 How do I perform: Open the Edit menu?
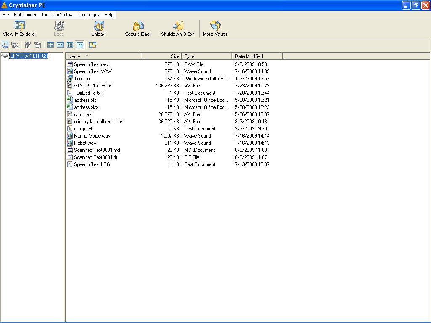pos(18,15)
